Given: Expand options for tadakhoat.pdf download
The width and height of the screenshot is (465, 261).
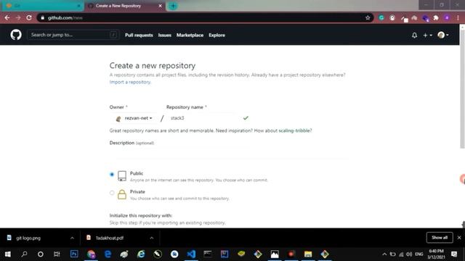Looking at the screenshot, I should (152, 238).
